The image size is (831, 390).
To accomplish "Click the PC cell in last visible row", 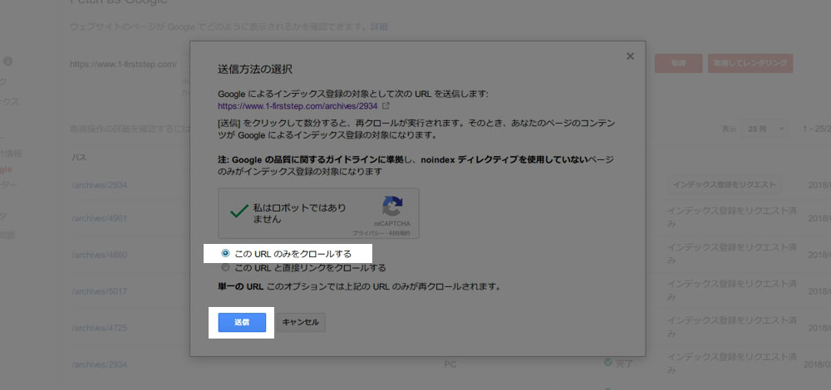I will click(450, 364).
